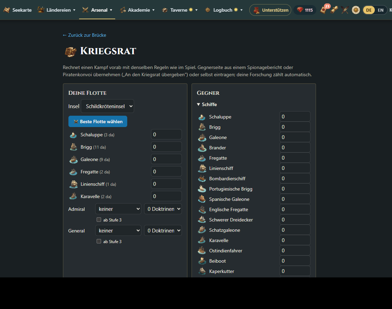Open the General Doktrinen dropdown
Viewport: 392px width, 309px height.
click(163, 231)
